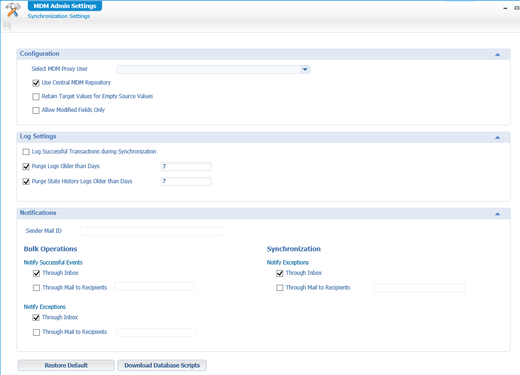Collapse the Configuration section

(497, 54)
